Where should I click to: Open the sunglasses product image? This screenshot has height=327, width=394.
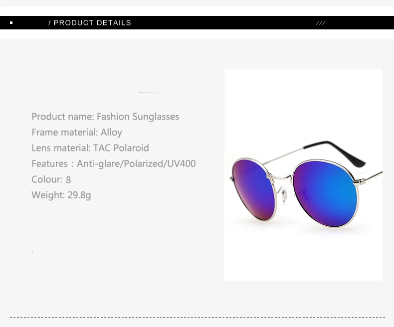(303, 174)
